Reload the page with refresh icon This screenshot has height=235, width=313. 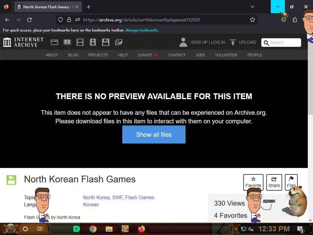click(29, 20)
